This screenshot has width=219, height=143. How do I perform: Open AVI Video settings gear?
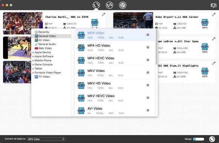(148, 110)
